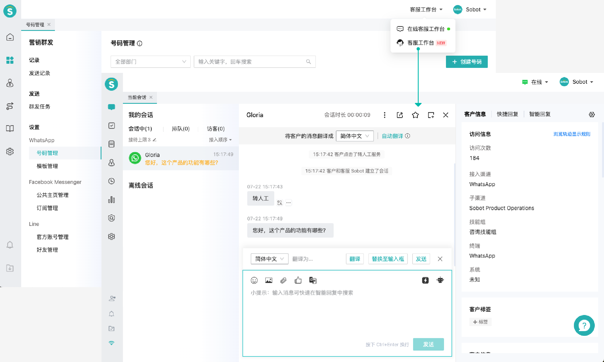
Task: Toggle 自动翻译 auto translate
Action: pyautogui.click(x=392, y=136)
